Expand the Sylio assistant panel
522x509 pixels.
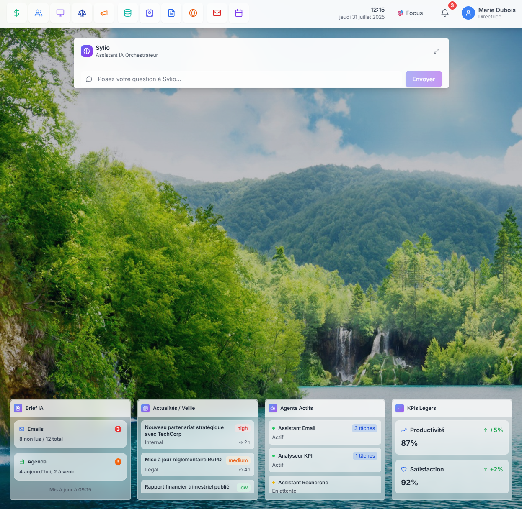(x=437, y=51)
